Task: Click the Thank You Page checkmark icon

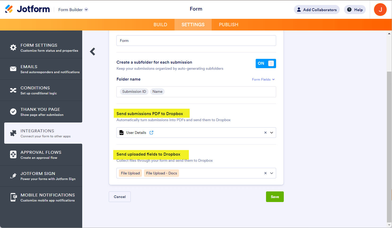Action: point(13,112)
